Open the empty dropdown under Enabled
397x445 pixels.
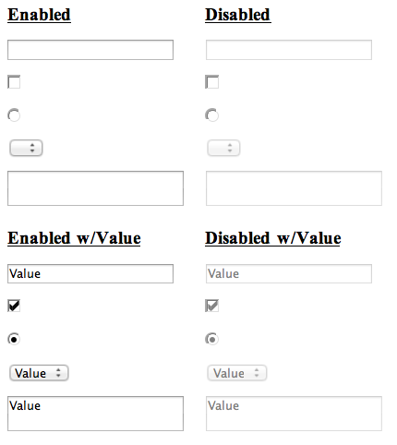pos(26,148)
